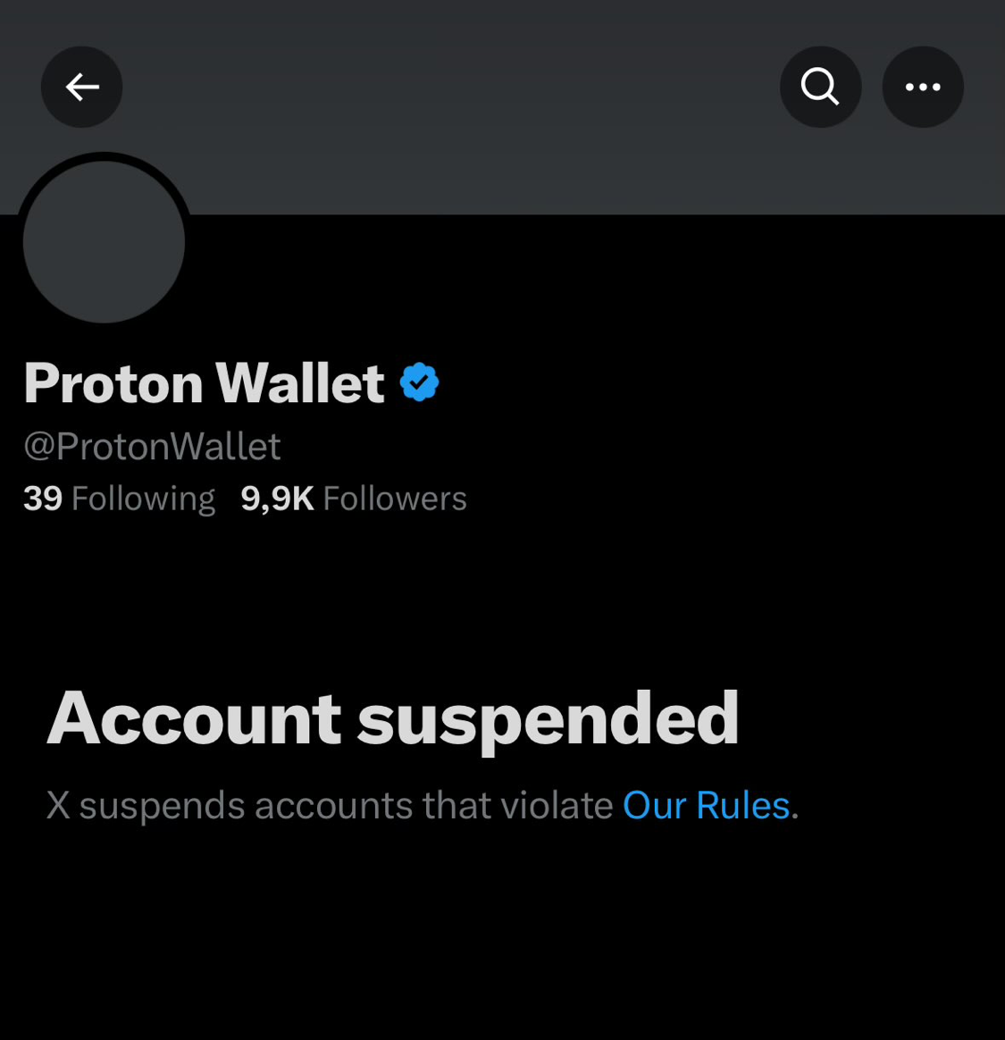Click the Proton Wallet display name

(x=204, y=382)
